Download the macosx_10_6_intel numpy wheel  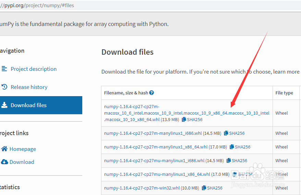186,113
